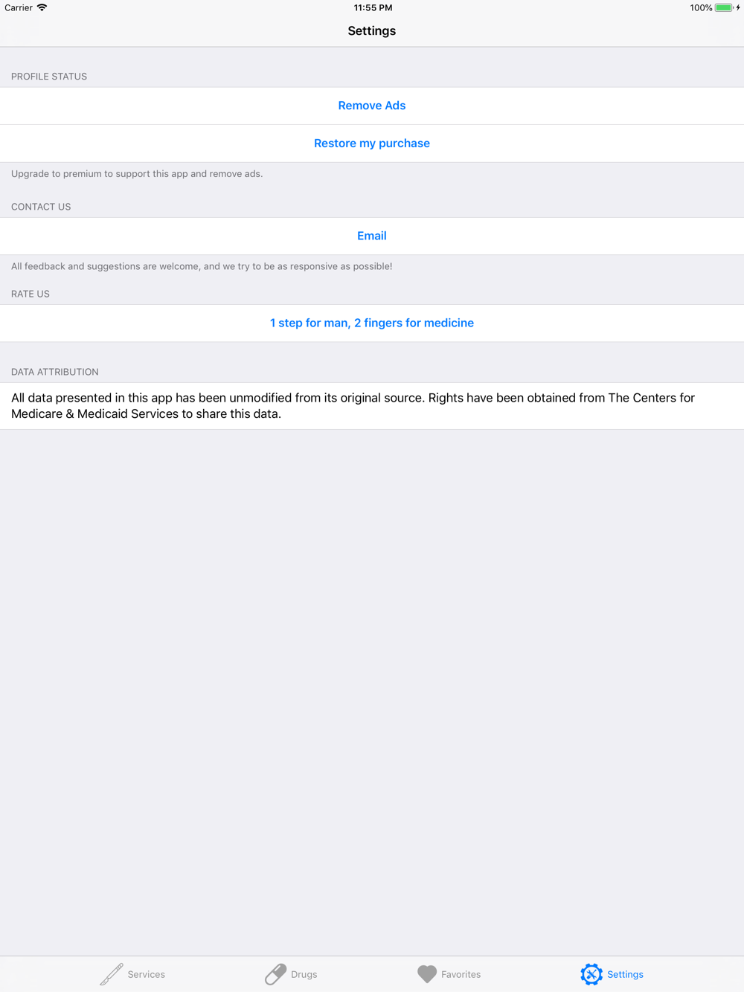The image size is (744, 992).
Task: Switch to the Services tab label
Action: 147,974
